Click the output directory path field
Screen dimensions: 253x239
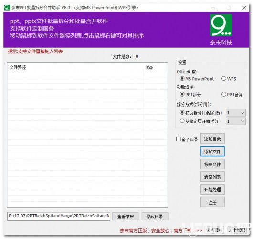click(x=59, y=216)
